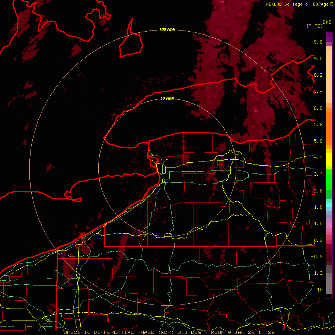This screenshot has width=335, height=335.
Task: Click the 5.0 scale value
Action: click(x=318, y=141)
